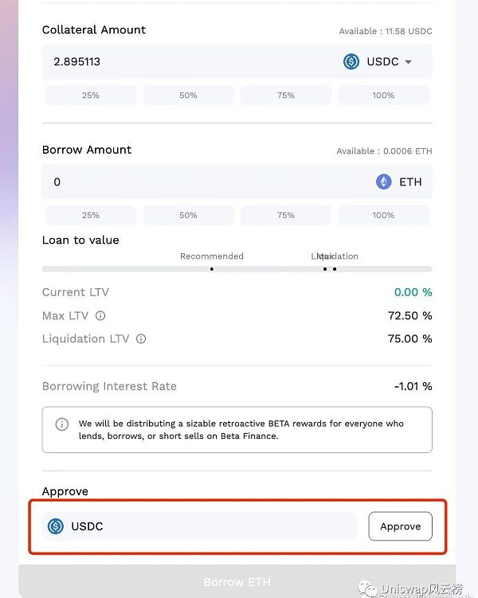Click the Max LTV info icon
The width and height of the screenshot is (478, 598).
(x=100, y=316)
